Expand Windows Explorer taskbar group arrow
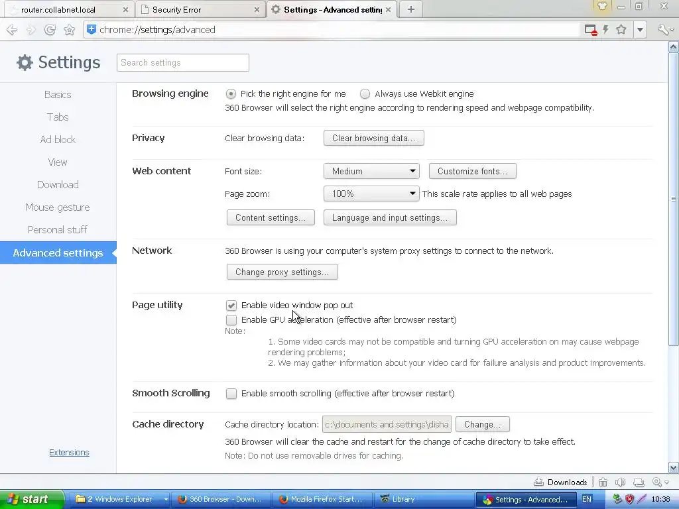 [x=165, y=499]
